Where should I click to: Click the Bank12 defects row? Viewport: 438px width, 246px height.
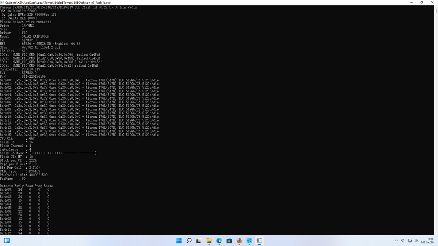click(25, 233)
